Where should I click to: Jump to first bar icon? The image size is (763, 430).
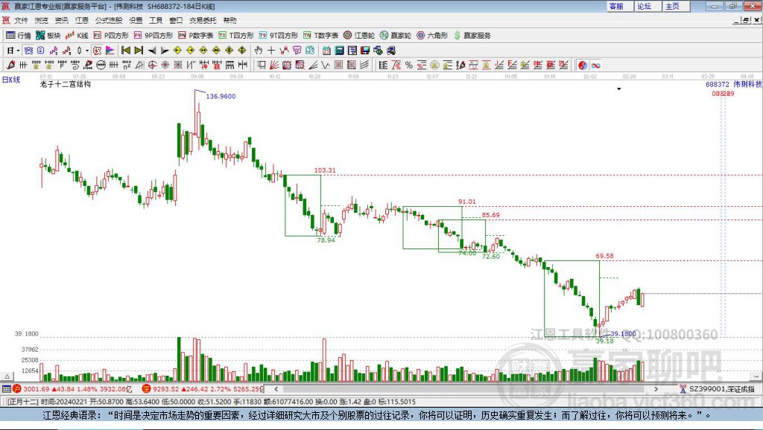(x=125, y=51)
